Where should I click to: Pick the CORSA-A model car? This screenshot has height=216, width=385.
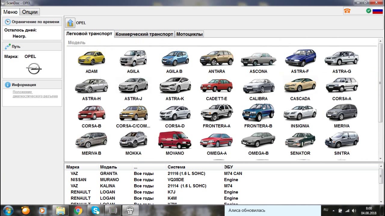coord(342,85)
